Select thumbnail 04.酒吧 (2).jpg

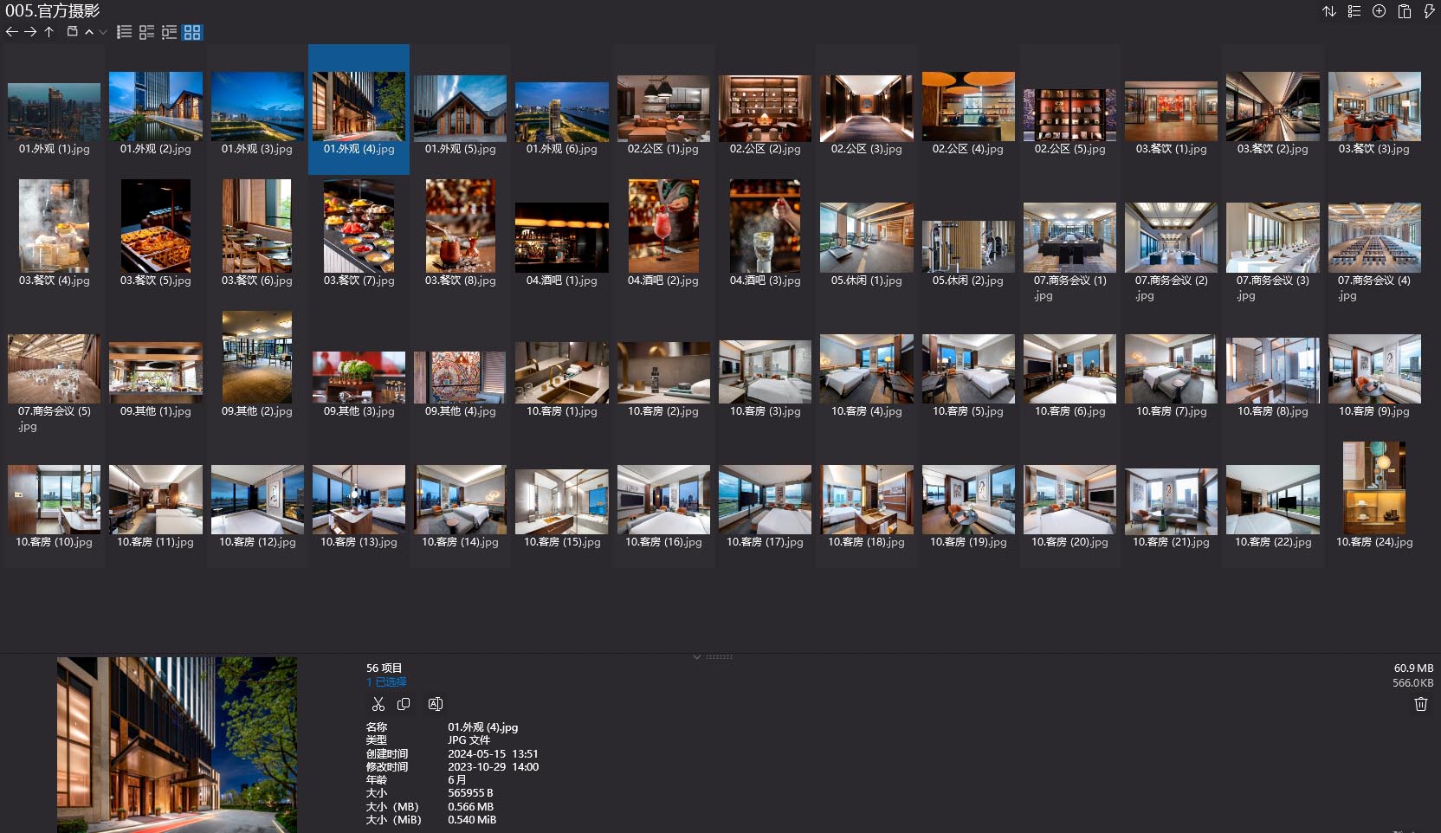tap(663, 228)
